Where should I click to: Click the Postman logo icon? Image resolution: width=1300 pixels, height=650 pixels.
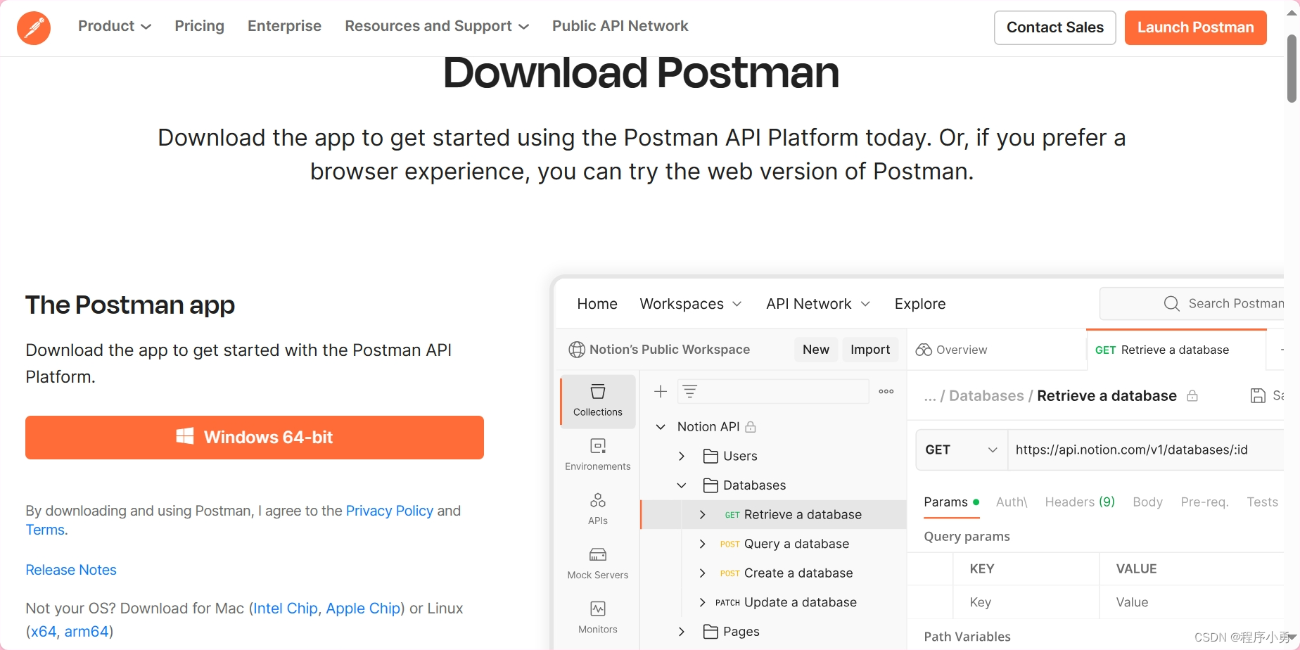pos(34,28)
